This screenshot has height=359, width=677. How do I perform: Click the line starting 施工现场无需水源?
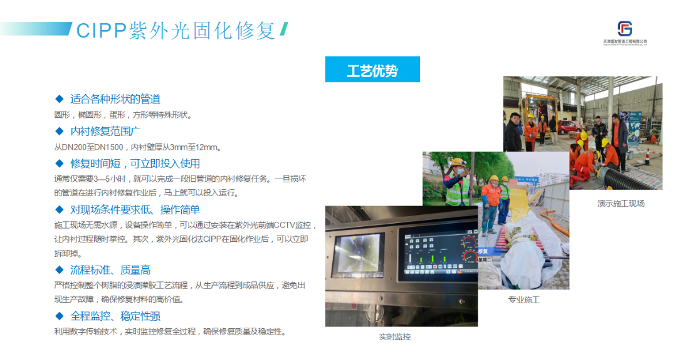click(186, 225)
